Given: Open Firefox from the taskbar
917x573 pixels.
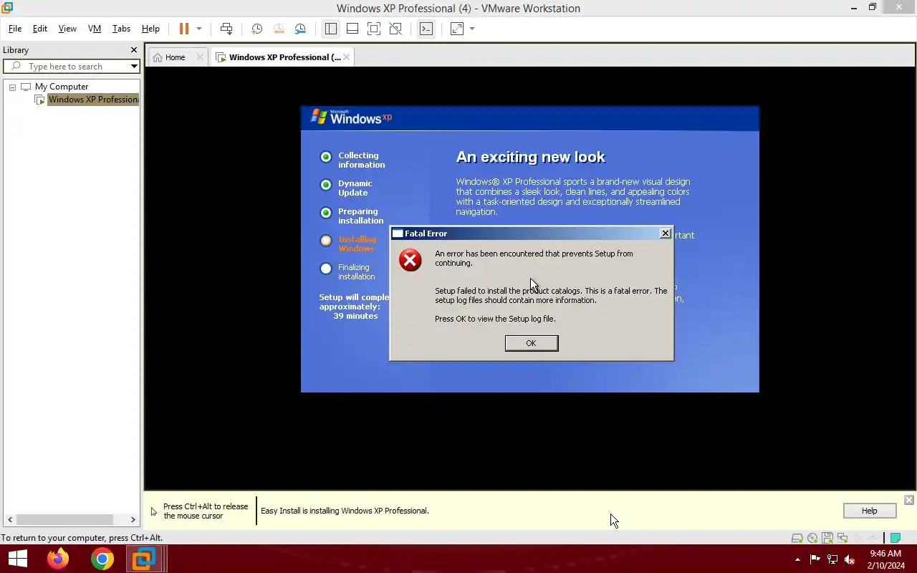Looking at the screenshot, I should pyautogui.click(x=58, y=559).
